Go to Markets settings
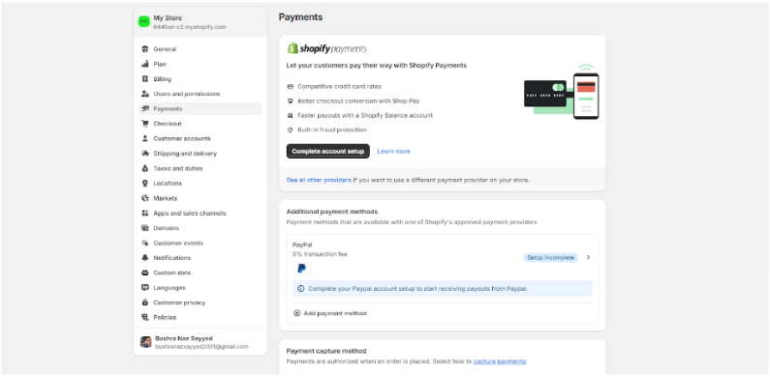Screen dimensions: 770x376 pyautogui.click(x=200, y=198)
